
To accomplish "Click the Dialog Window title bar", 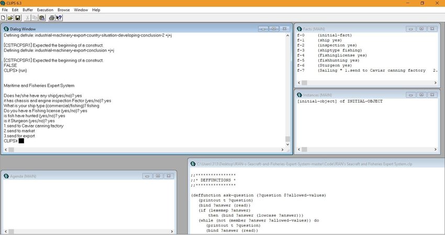I will tap(131, 29).
